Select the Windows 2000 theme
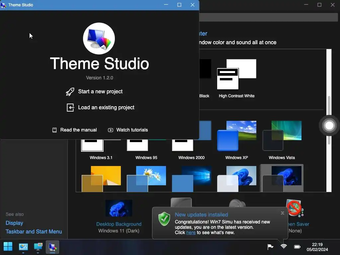Viewport: 340px width, 255px height. [x=192, y=150]
